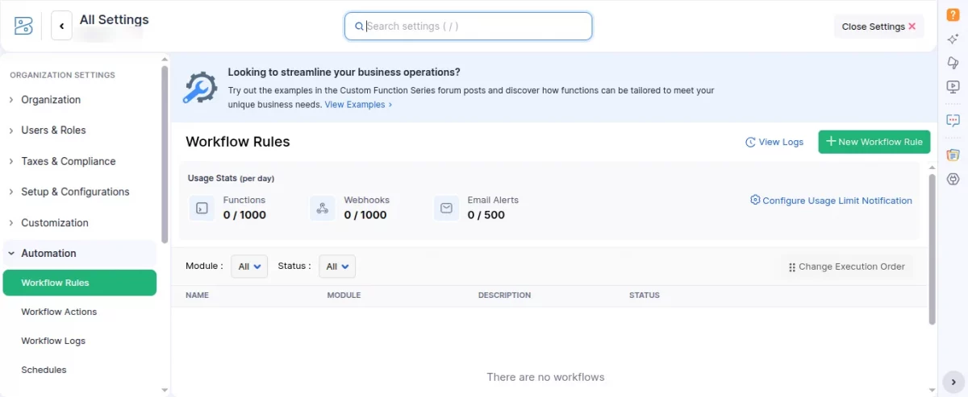
Task: Click the Email Alerts envelope icon
Action: (x=446, y=208)
